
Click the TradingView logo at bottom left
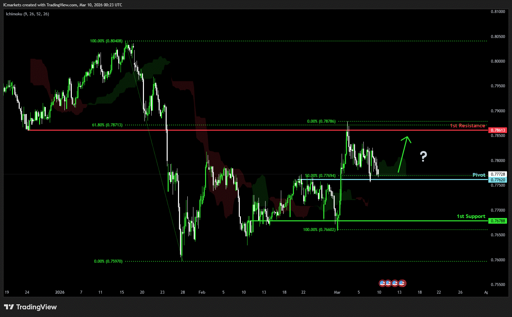30,307
